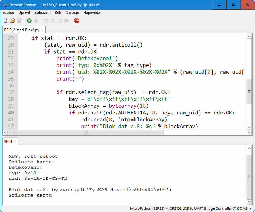Click the "Detekovano!" string on line 32
Viewport: 255px width, 212px height.
pos(95,58)
